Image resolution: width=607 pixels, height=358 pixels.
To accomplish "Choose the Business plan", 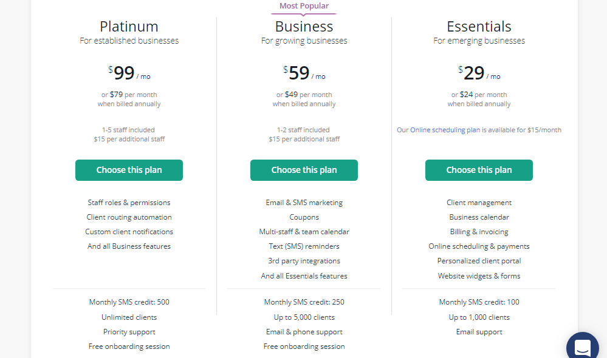I will [x=304, y=170].
